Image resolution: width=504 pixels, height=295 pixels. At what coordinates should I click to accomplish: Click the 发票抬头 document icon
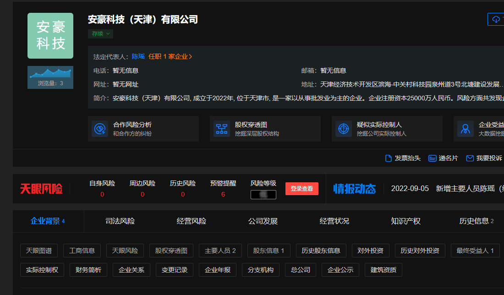coord(388,158)
